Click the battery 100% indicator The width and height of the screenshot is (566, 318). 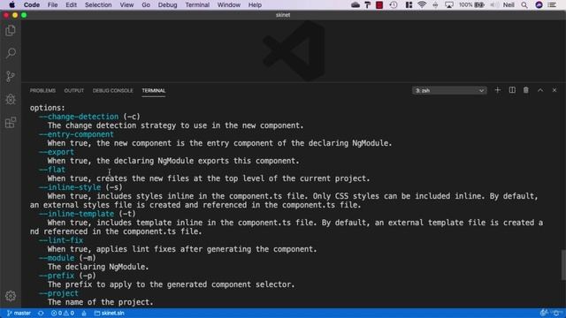[471, 4]
